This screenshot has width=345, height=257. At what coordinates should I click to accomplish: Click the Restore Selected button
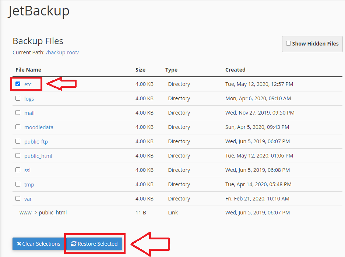tap(94, 244)
